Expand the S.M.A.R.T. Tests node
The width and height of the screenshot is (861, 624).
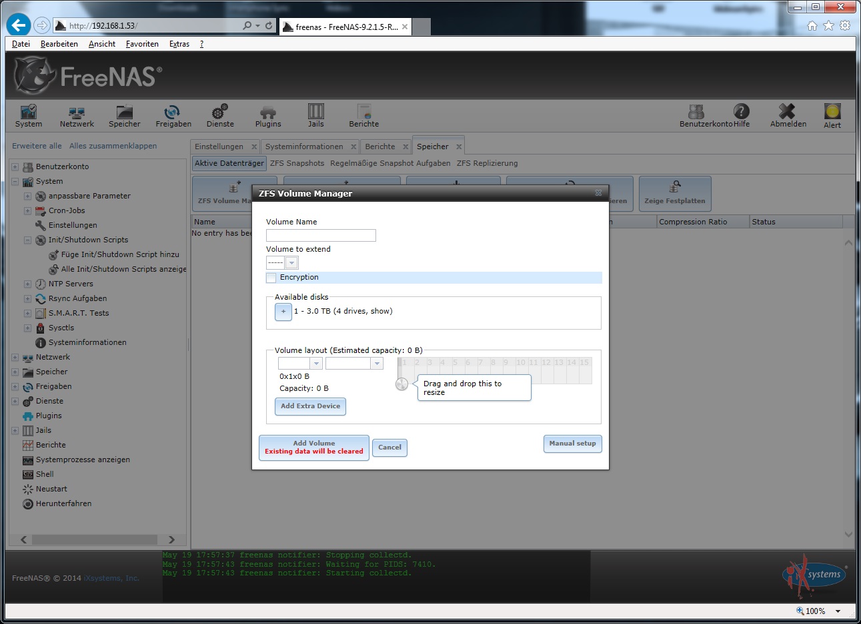27,313
